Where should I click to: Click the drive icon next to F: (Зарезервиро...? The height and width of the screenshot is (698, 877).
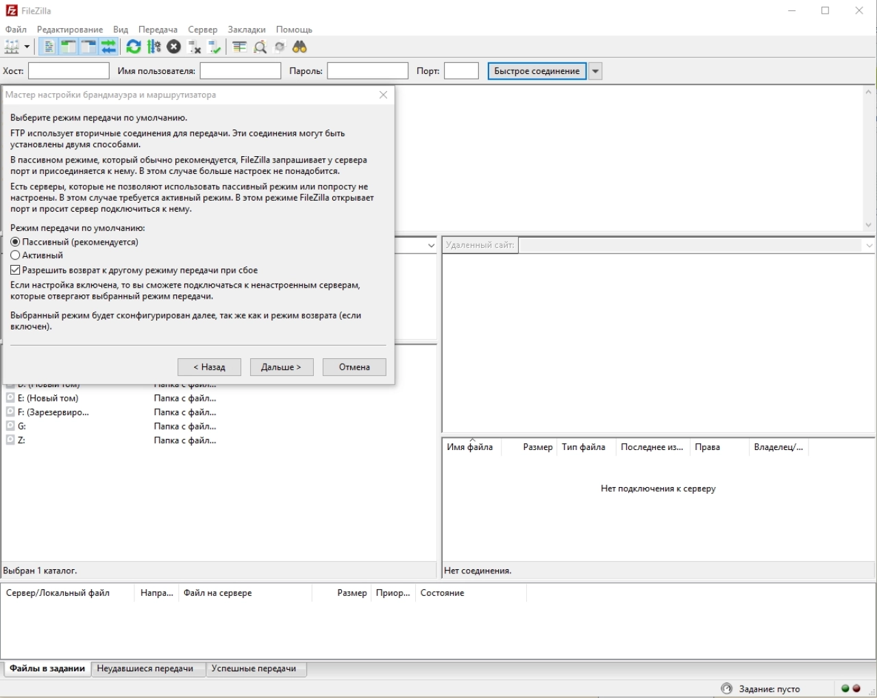[10, 412]
